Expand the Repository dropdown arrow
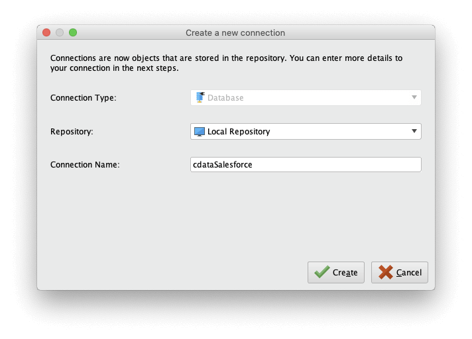This screenshot has height=339, width=472. 414,131
